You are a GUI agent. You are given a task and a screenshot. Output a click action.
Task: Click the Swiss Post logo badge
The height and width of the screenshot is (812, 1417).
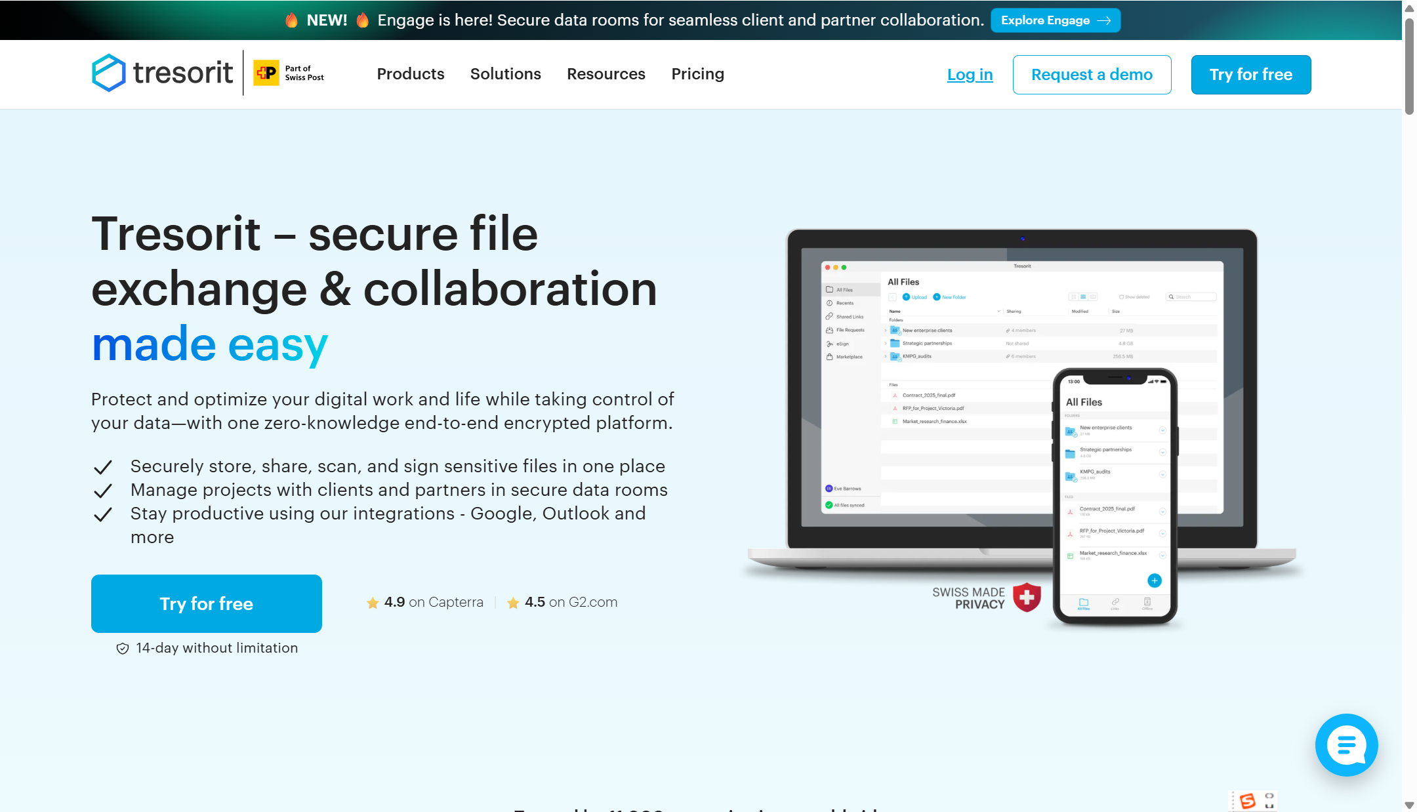(x=266, y=73)
